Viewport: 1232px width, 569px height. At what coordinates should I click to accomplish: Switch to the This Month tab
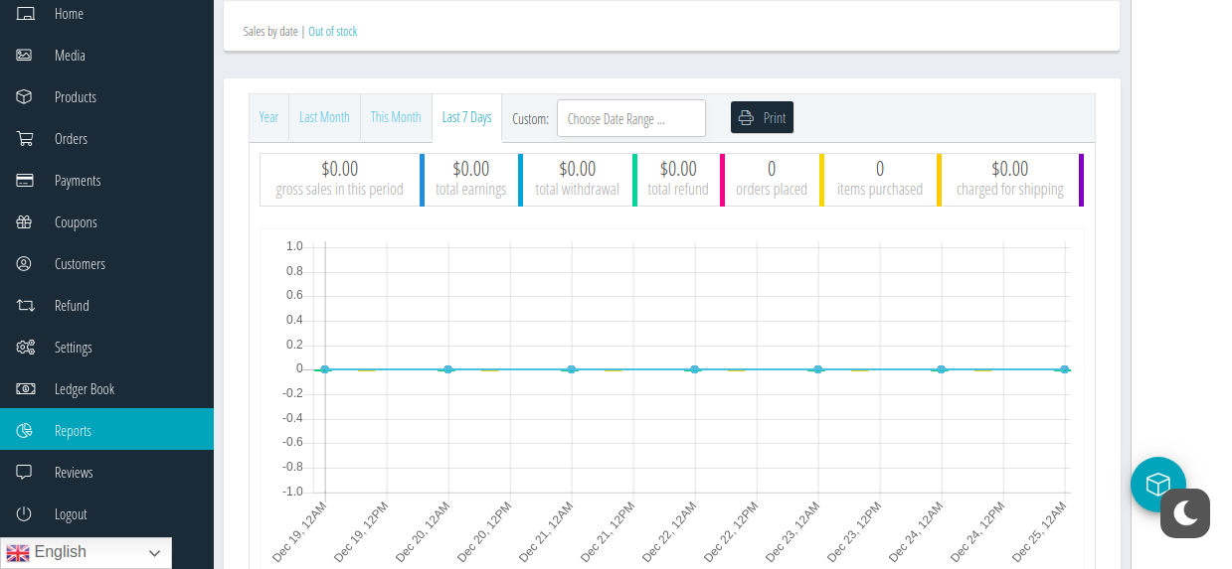[x=396, y=117]
